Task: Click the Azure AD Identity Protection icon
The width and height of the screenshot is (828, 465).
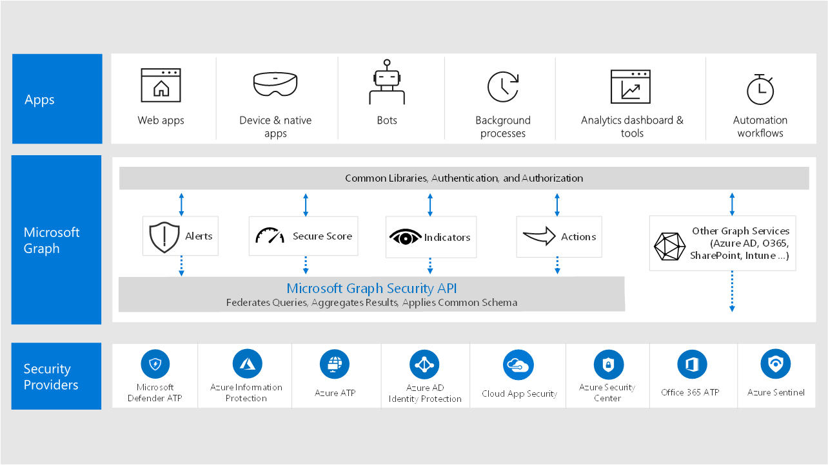Action: click(424, 365)
